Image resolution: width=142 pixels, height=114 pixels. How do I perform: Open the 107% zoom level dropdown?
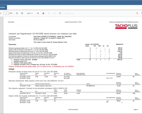[30, 13]
